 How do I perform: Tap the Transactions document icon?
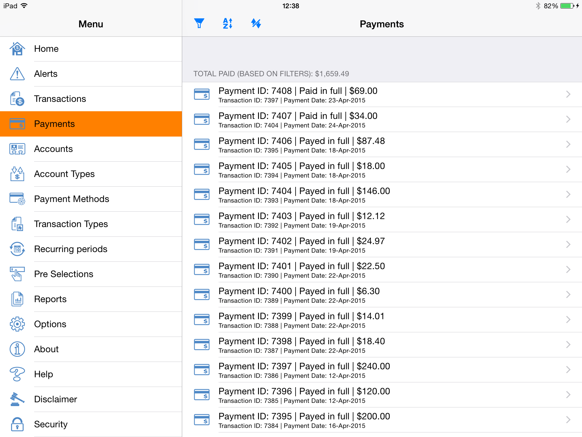click(17, 99)
